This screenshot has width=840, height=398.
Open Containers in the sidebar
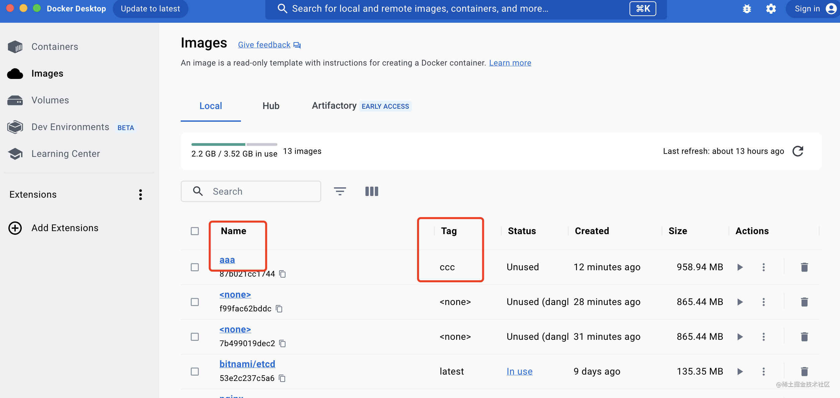[55, 47]
